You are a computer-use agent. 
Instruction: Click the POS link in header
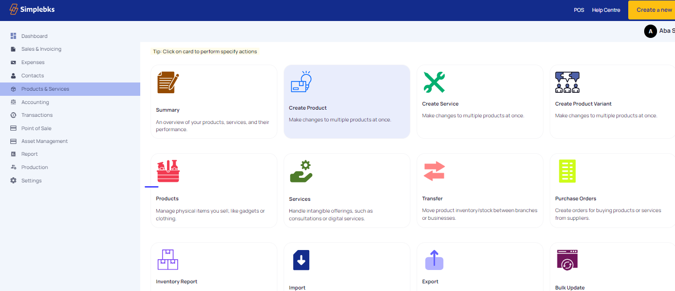tap(579, 10)
